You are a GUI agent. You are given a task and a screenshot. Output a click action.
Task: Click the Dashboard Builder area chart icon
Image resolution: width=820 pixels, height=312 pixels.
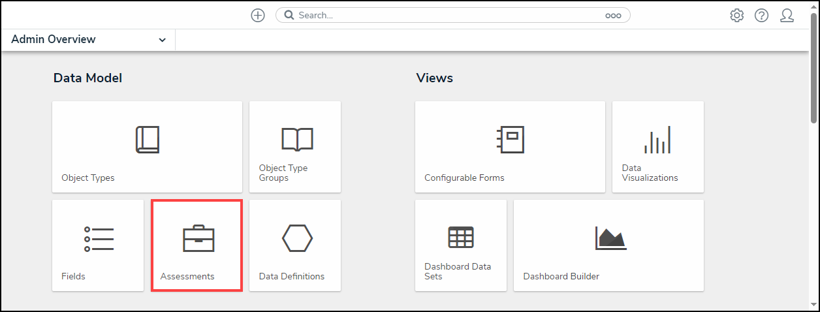(610, 238)
